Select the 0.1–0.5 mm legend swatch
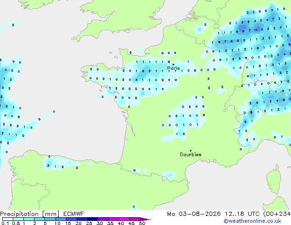The height and width of the screenshot is (225, 291). 8,219
